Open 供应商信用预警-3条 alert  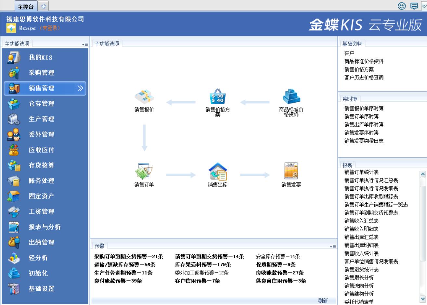pos(281,281)
